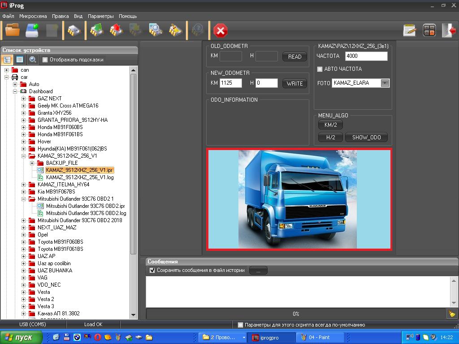Click the SHOW_ODO button
Image resolution: width=459 pixels, height=344 pixels.
(x=366, y=138)
